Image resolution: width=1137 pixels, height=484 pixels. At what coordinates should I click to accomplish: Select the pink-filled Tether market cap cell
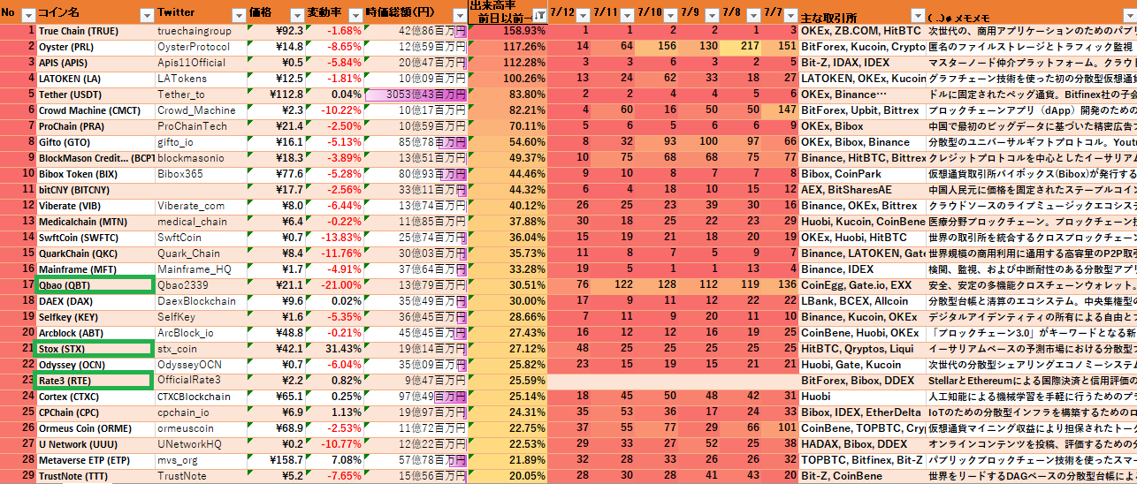(x=415, y=95)
